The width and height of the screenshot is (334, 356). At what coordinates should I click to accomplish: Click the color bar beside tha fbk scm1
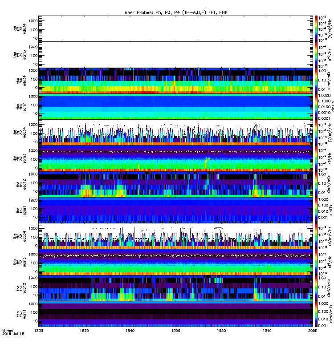[316, 106]
